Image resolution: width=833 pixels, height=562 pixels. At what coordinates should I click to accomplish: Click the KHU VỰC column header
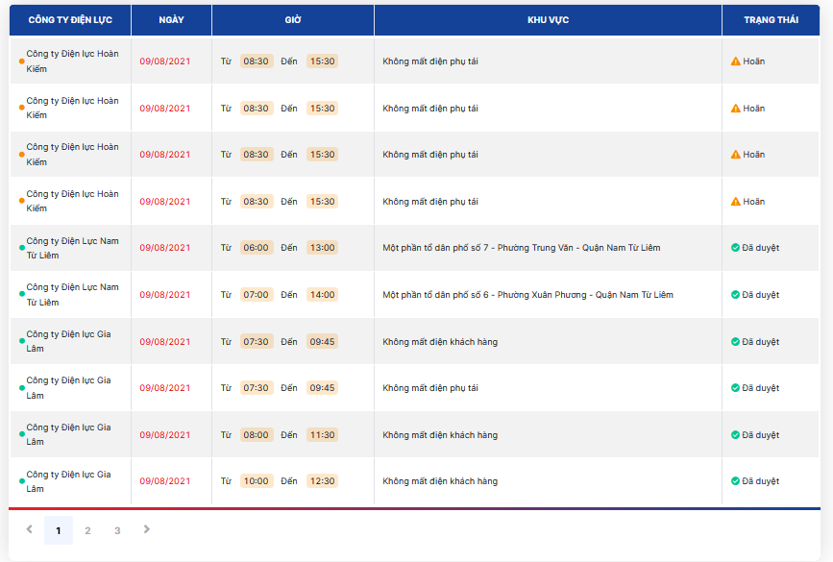click(548, 20)
